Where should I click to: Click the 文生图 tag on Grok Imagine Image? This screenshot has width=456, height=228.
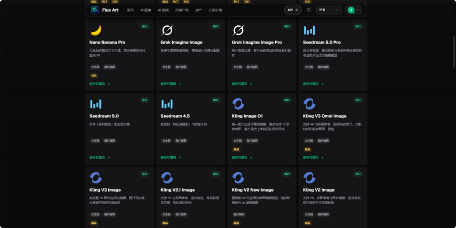pyautogui.click(x=166, y=67)
